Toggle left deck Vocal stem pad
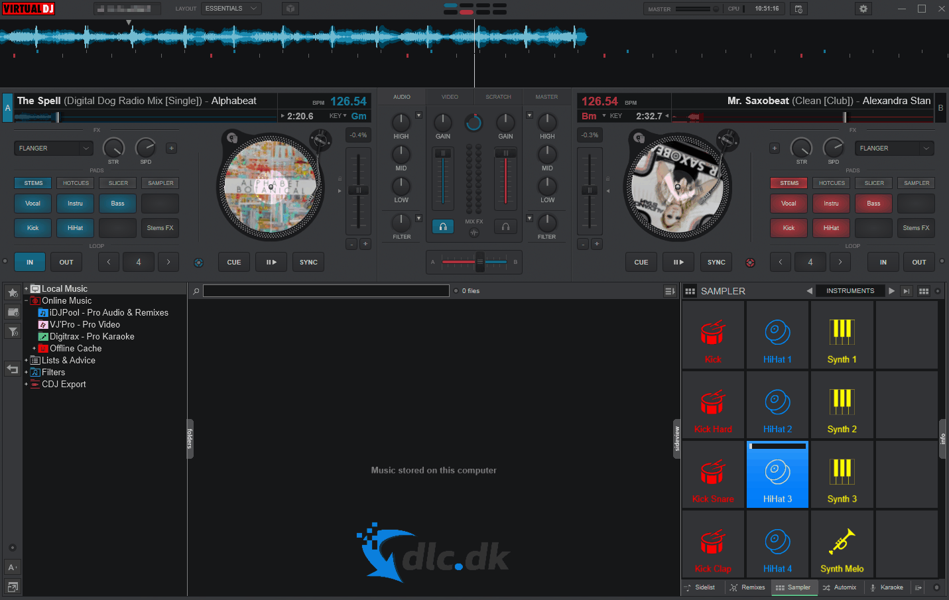The image size is (949, 600). pos(32,204)
